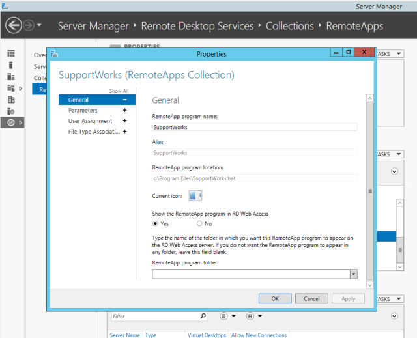Screen dimensions: 417x338
Task: Go back with the Server Manager back arrow
Action: tap(13, 25)
